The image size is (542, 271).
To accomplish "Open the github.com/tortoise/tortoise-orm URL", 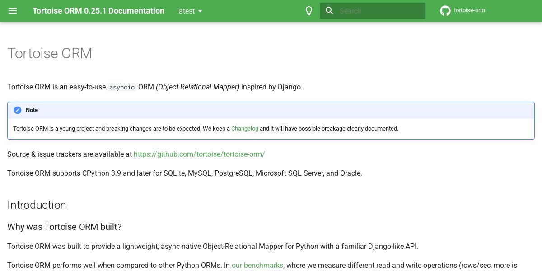I will (199, 154).
